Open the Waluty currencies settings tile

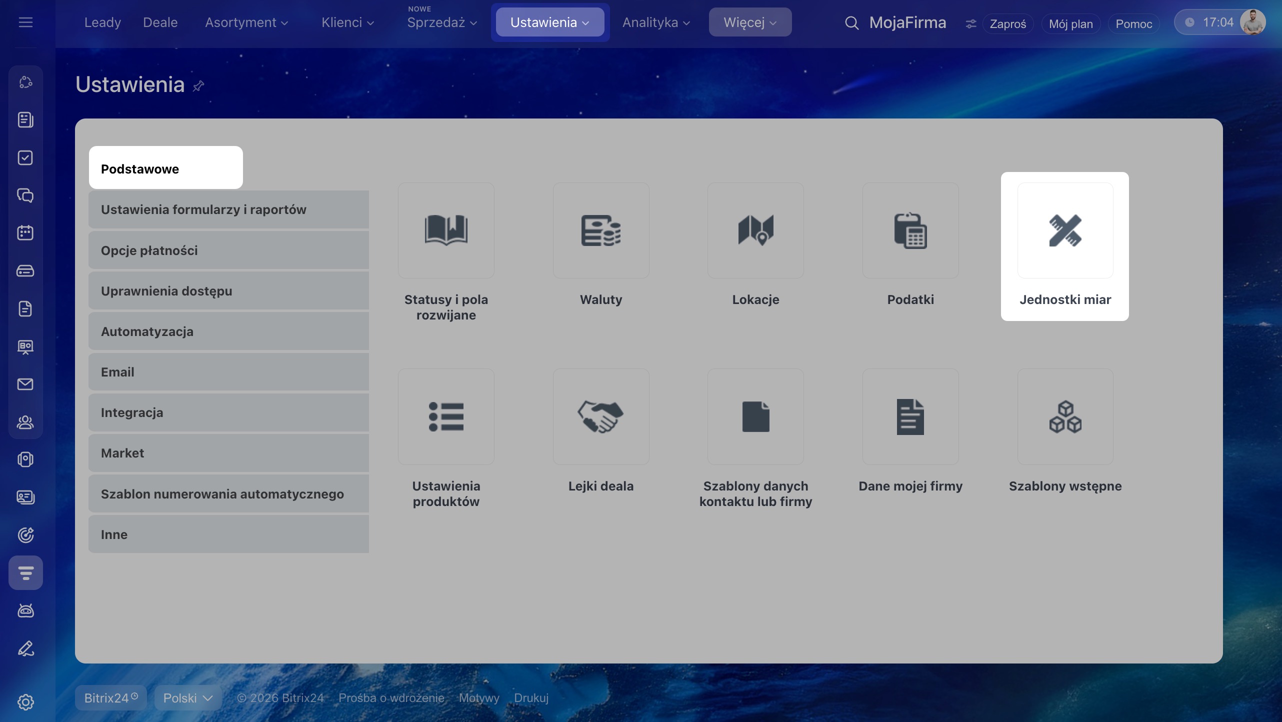click(x=600, y=230)
